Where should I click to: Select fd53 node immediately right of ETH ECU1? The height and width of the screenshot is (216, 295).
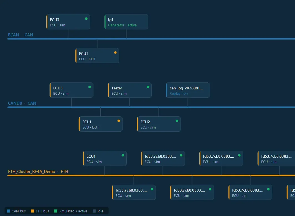coord(163,158)
